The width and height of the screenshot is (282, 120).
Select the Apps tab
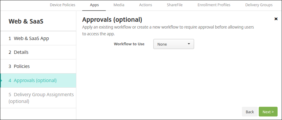tap(94, 5)
